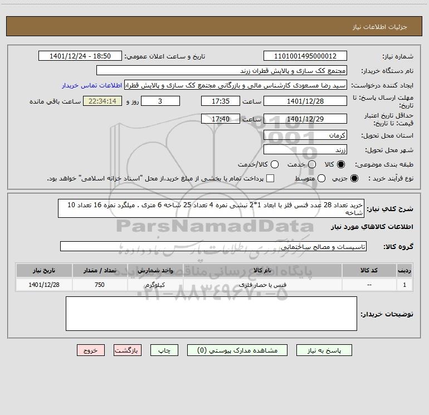Click مشاهده مدارک پیوستی (0) button

237,350
